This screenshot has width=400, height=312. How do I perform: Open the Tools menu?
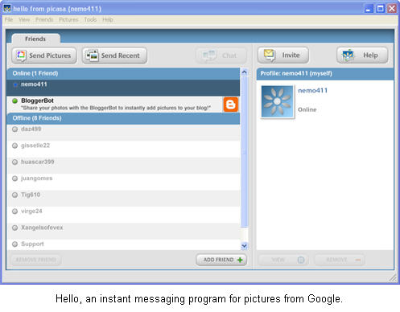coord(90,19)
